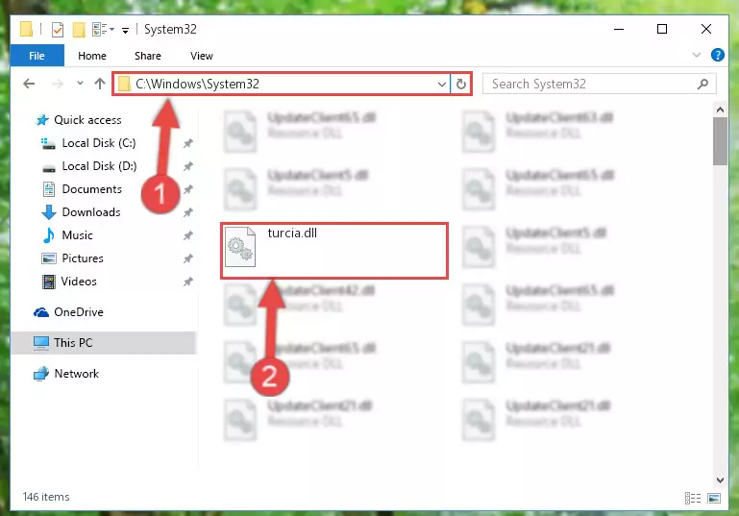Click the vertical scrollbar thumb
739x516 pixels.
click(720, 141)
